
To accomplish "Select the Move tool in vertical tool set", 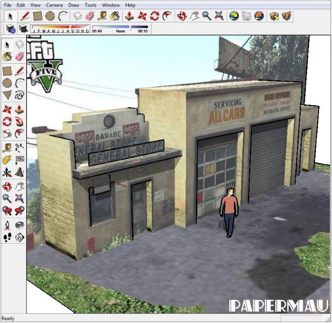I will [x=7, y=109].
